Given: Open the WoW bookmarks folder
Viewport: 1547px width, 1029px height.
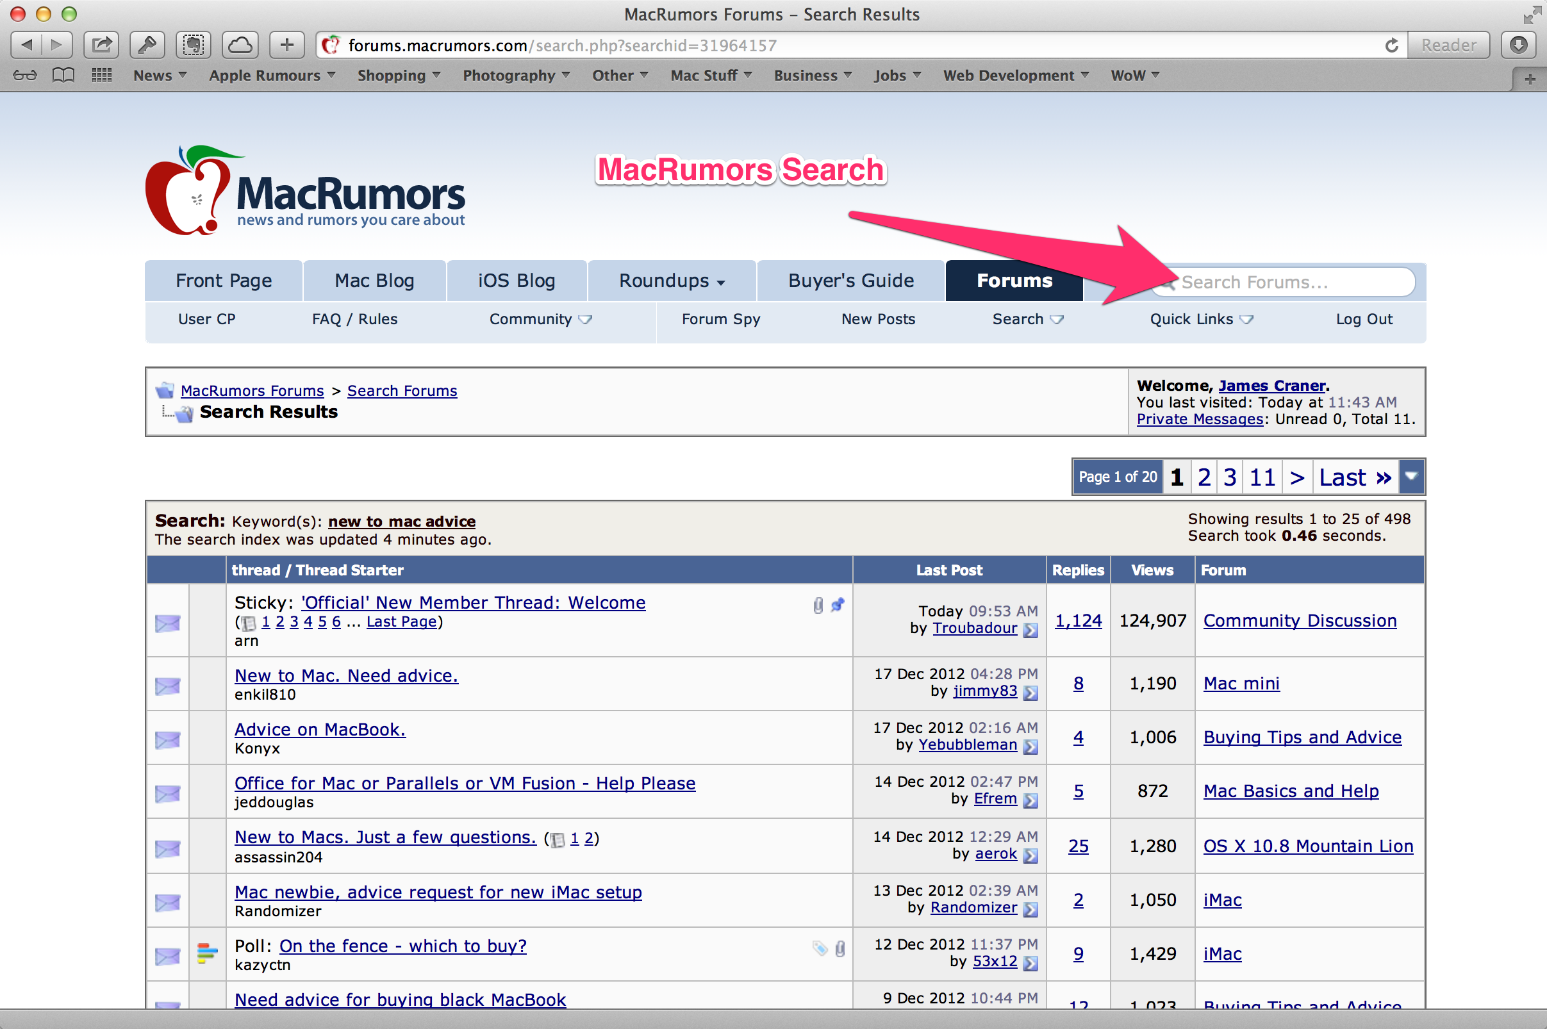Looking at the screenshot, I should click(x=1135, y=76).
